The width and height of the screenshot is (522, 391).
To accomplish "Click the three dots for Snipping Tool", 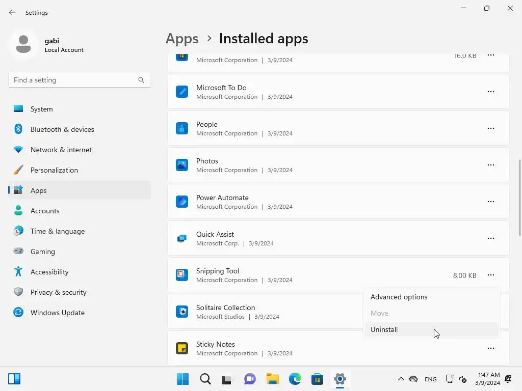I will (x=491, y=275).
